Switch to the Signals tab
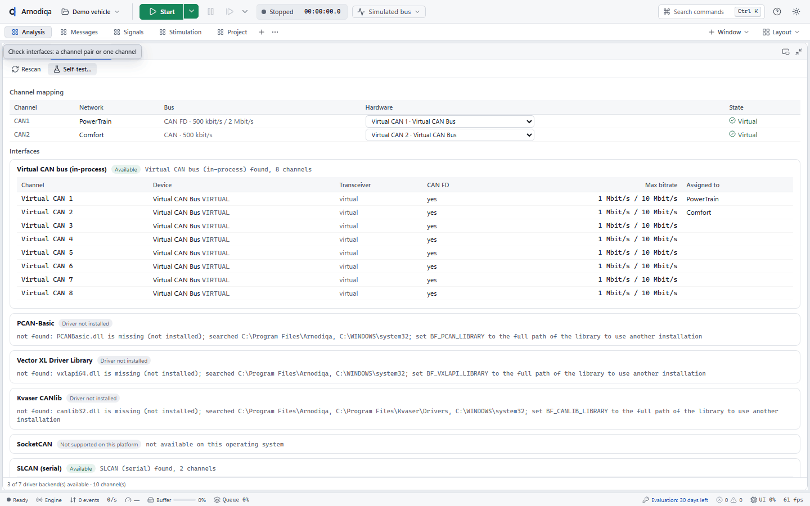Screen dimensions: 810x506 tap(129, 32)
